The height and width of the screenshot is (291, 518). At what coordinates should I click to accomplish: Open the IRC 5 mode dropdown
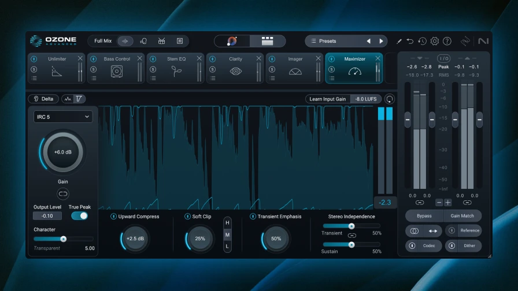pyautogui.click(x=63, y=117)
